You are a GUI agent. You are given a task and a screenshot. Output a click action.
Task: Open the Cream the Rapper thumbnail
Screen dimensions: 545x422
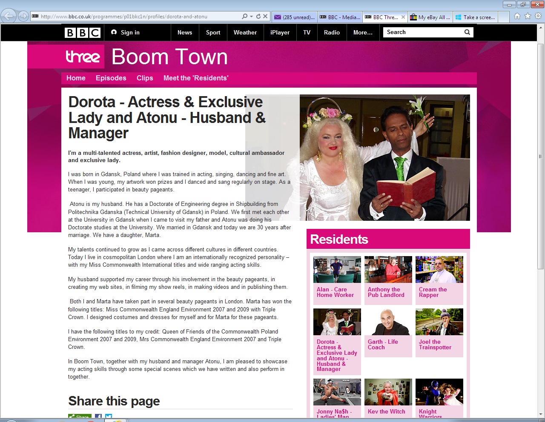tap(439, 270)
